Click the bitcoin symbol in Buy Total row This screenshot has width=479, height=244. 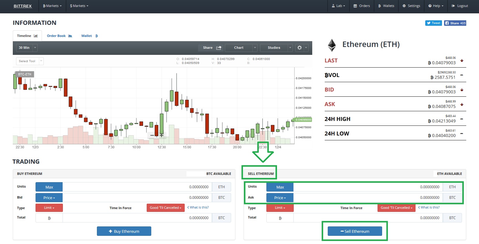click(49, 218)
